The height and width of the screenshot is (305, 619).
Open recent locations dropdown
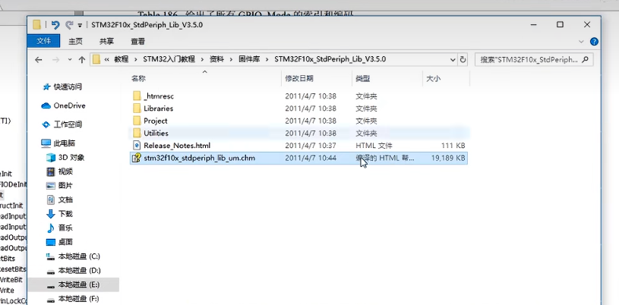tap(70, 60)
